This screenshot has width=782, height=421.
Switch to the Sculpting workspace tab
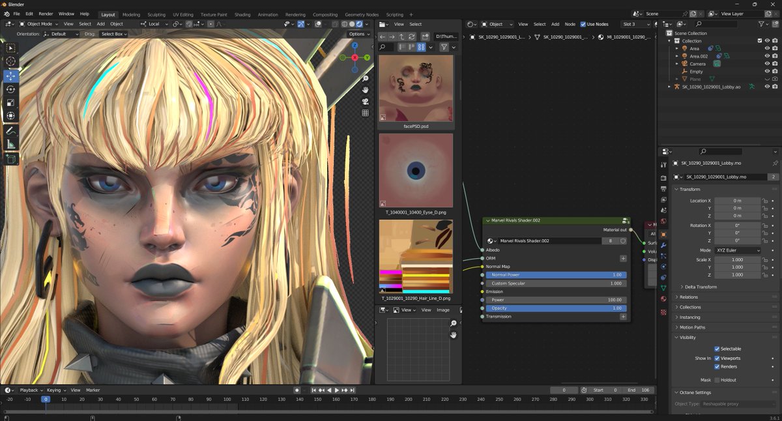click(x=156, y=14)
